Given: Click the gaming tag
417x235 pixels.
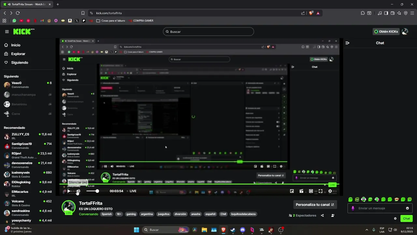Looking at the screenshot, I should (x=131, y=214).
